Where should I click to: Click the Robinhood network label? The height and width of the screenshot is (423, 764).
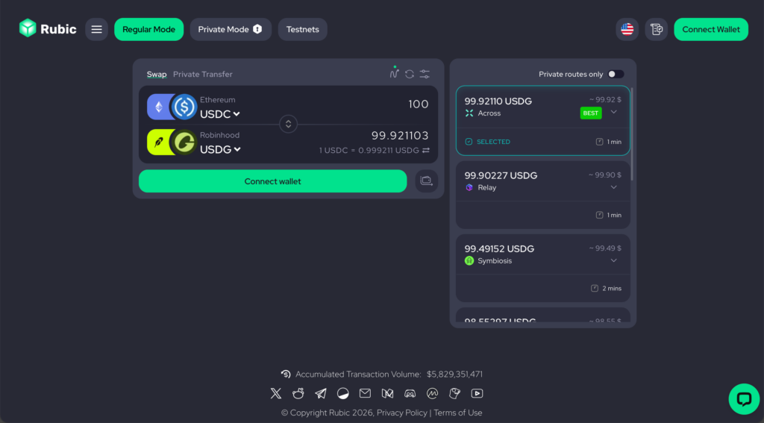coord(220,135)
